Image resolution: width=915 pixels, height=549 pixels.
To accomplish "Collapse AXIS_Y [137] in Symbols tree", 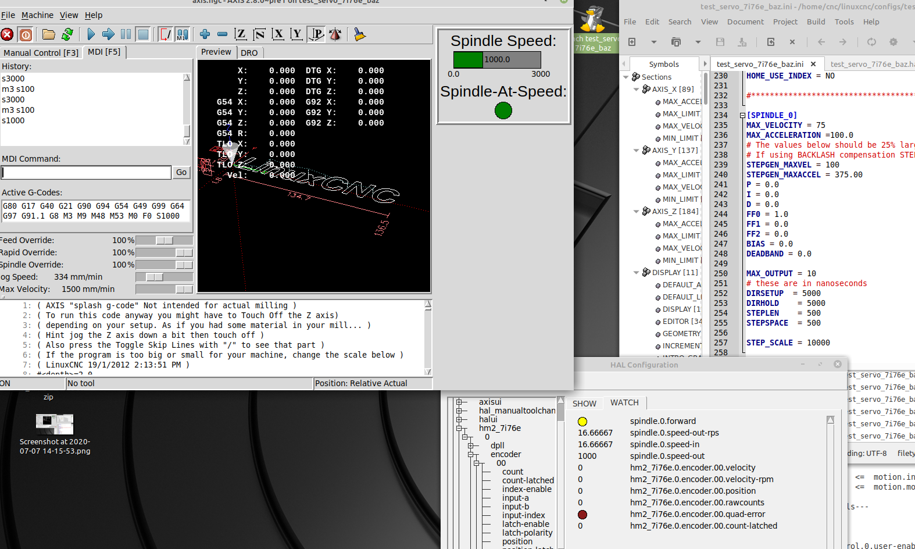I will (637, 151).
